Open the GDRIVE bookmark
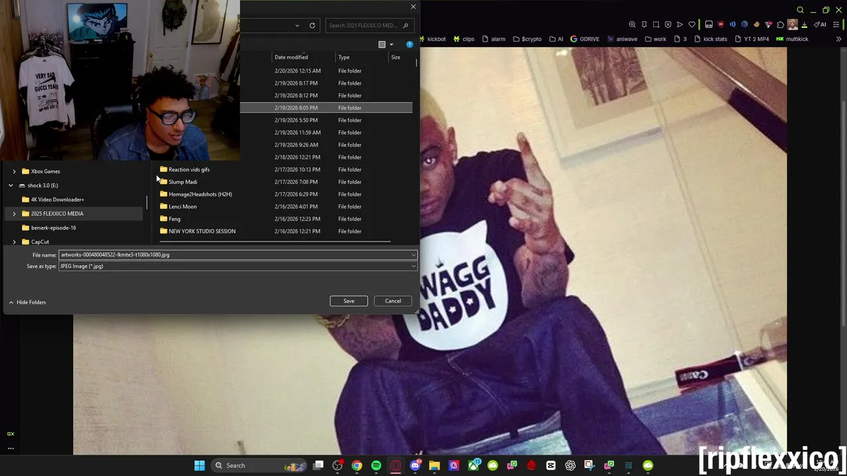 (585, 39)
